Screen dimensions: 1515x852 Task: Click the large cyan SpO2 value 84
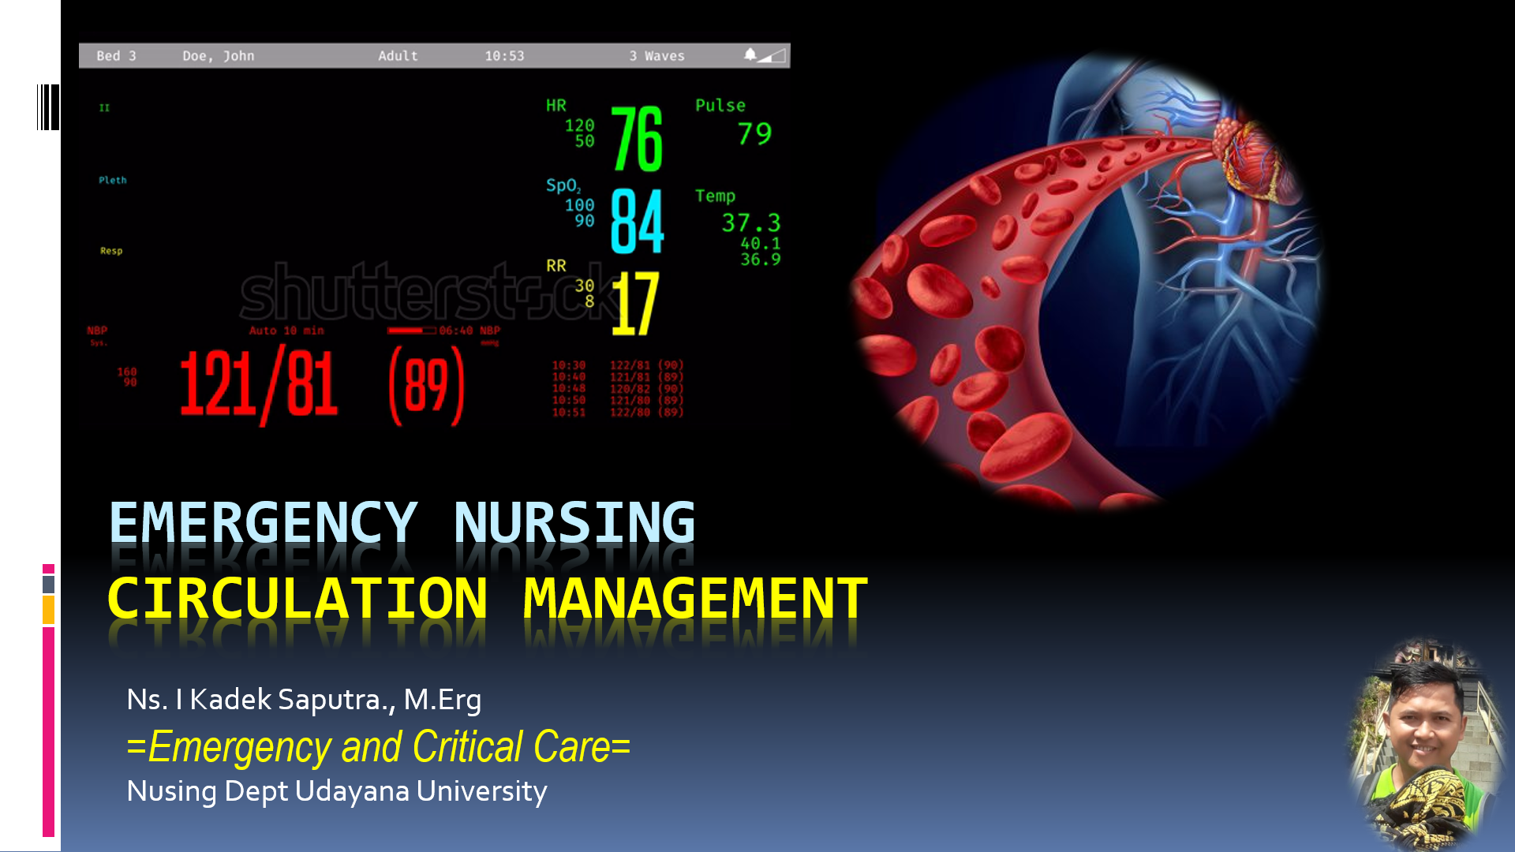point(638,222)
